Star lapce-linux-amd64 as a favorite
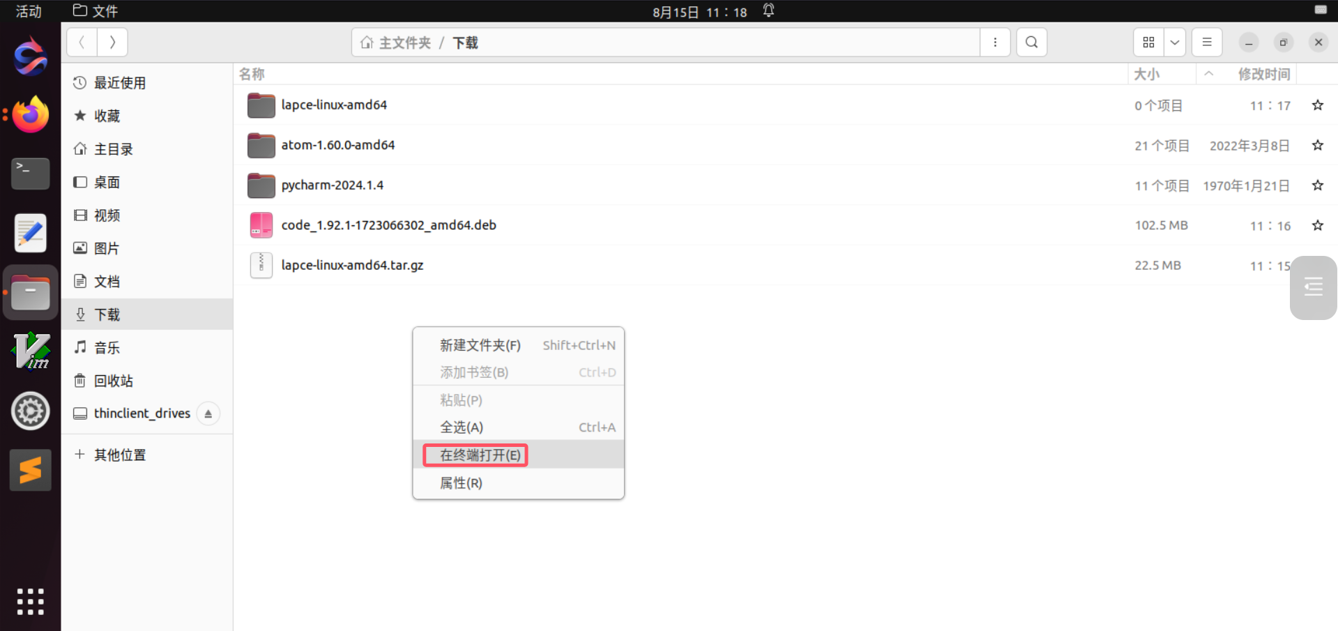 1317,105
